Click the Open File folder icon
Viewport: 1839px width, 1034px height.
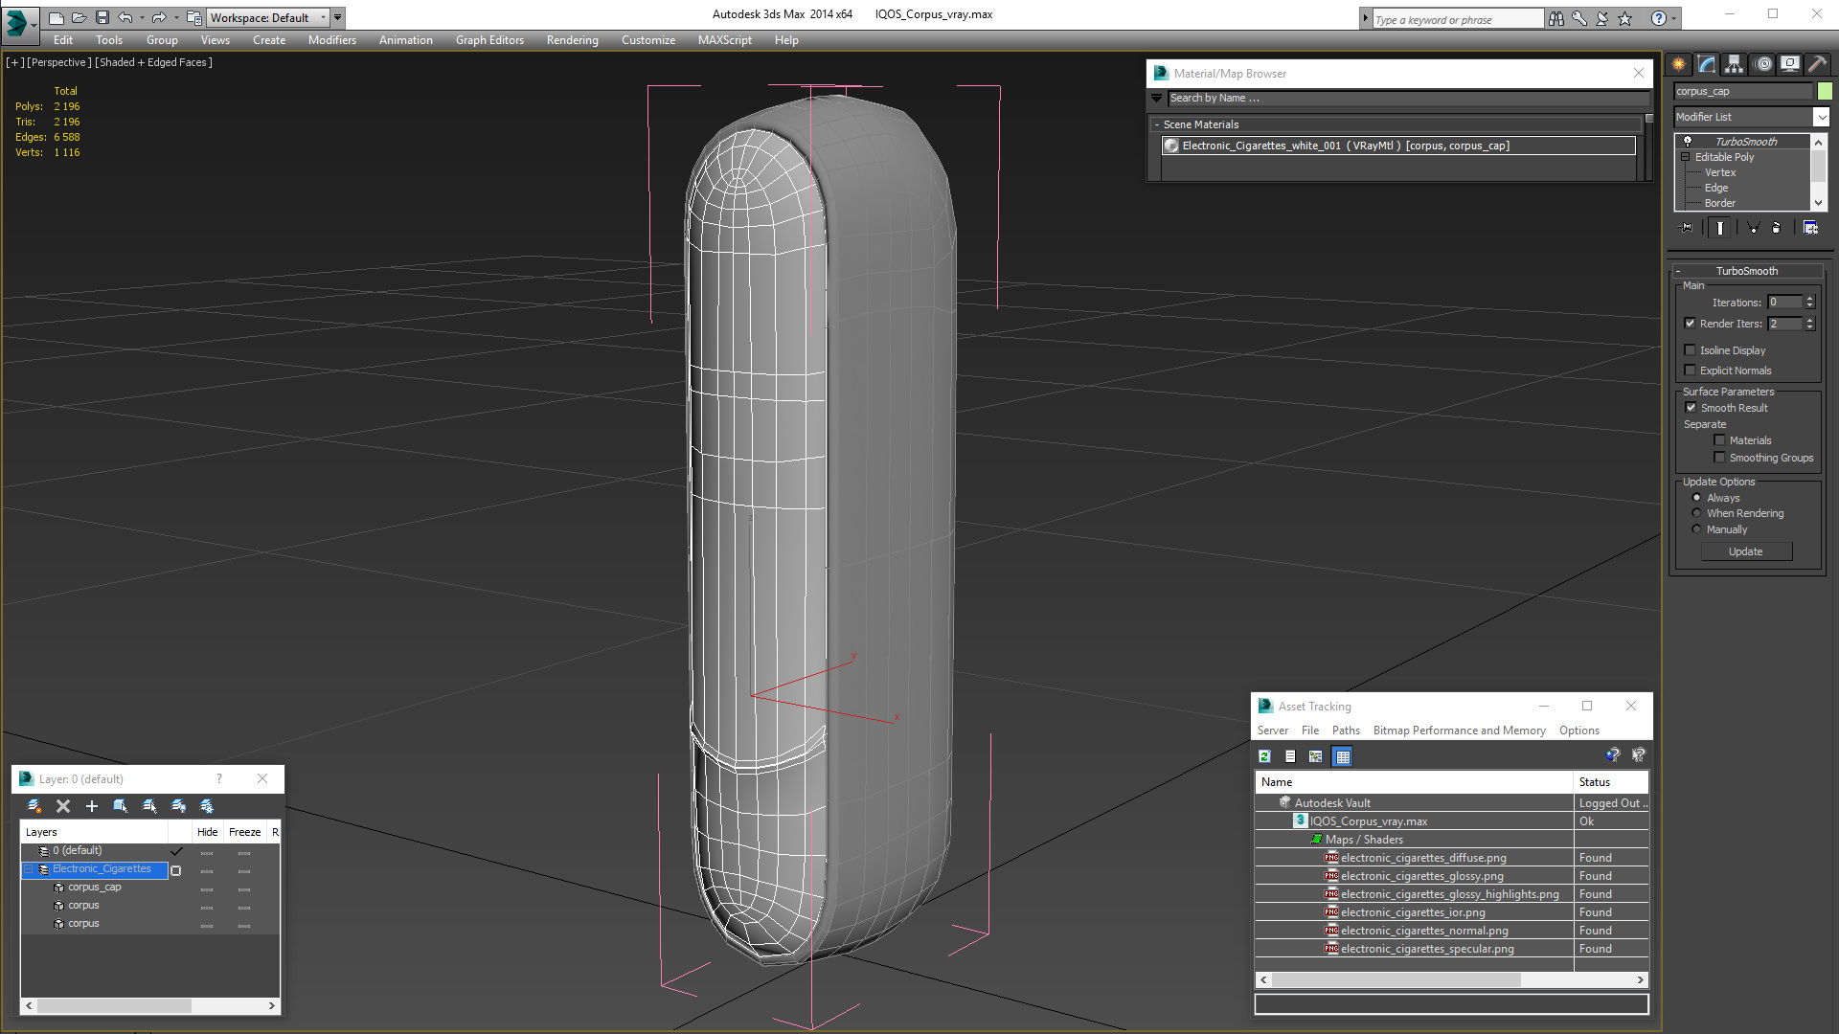coord(79,17)
